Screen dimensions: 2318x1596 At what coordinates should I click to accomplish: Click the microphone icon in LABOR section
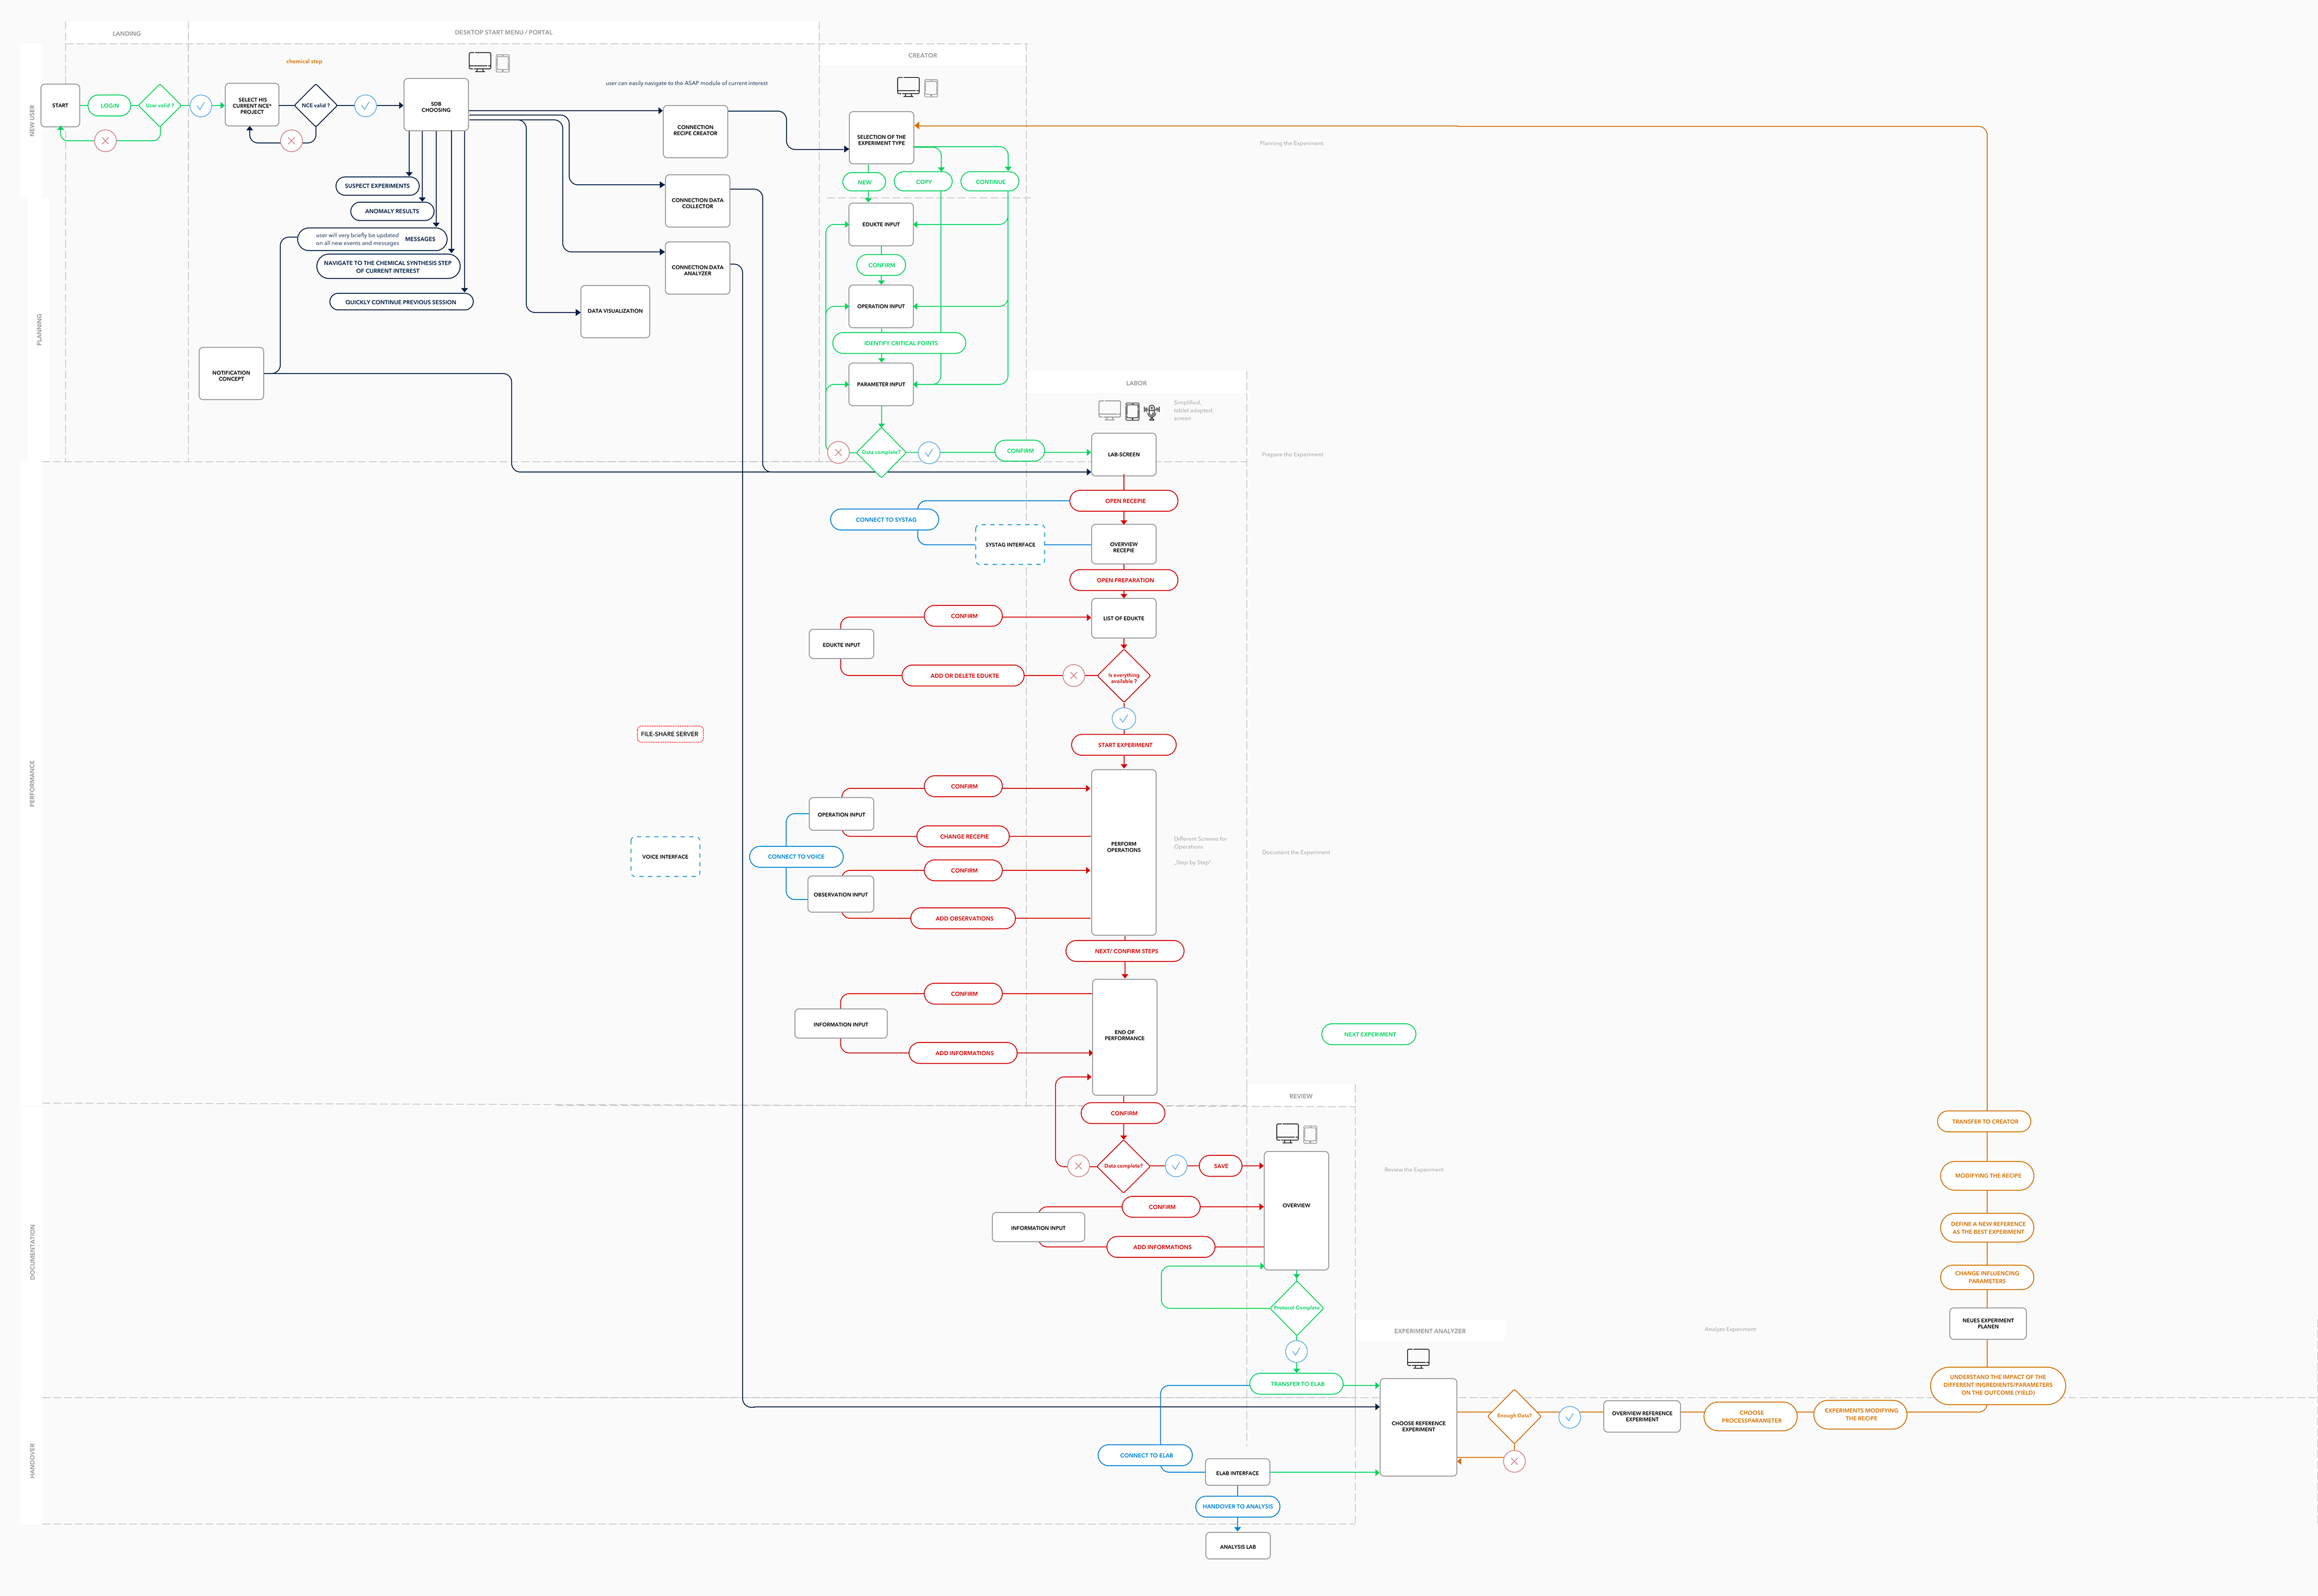(1152, 411)
